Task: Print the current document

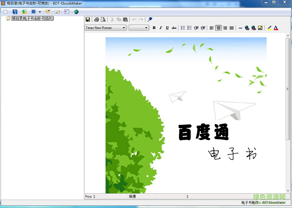Action: [96, 19]
